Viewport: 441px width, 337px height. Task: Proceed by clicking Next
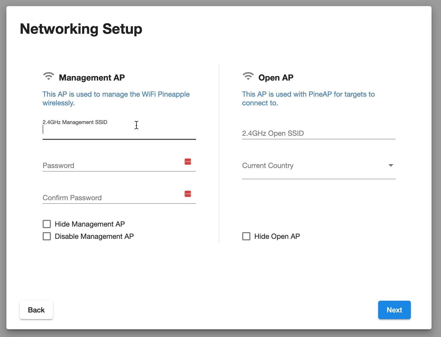point(394,310)
